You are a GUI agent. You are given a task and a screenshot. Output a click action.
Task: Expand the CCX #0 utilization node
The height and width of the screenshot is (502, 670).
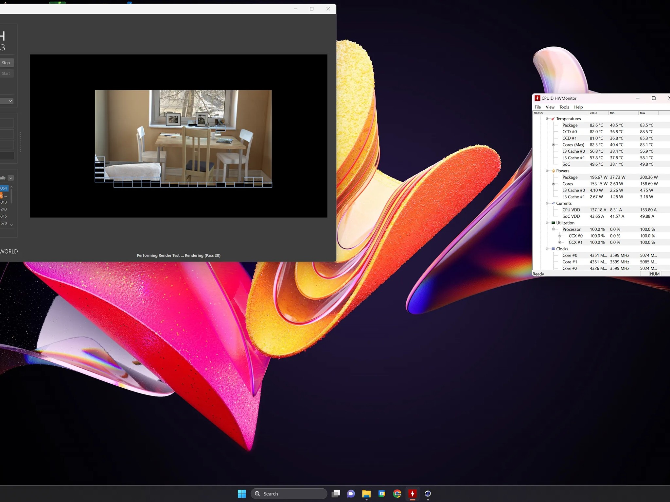click(559, 236)
